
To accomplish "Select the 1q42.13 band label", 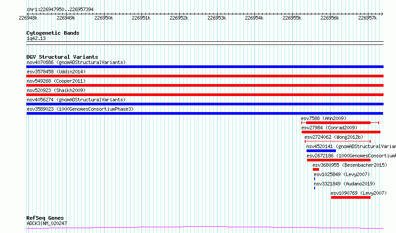I will pos(36,38).
